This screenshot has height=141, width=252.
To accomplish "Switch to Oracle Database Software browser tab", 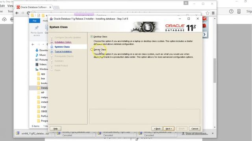I will (x=34, y=7).
